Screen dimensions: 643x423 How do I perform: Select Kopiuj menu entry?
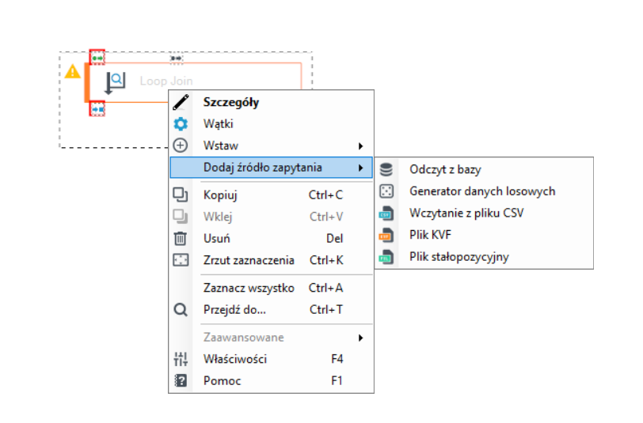pos(271,195)
